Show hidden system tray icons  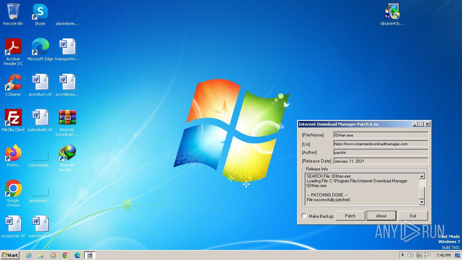[402, 255]
